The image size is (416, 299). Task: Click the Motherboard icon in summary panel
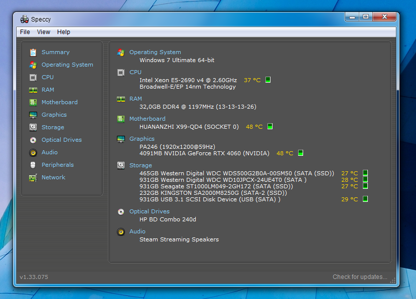[121, 119]
